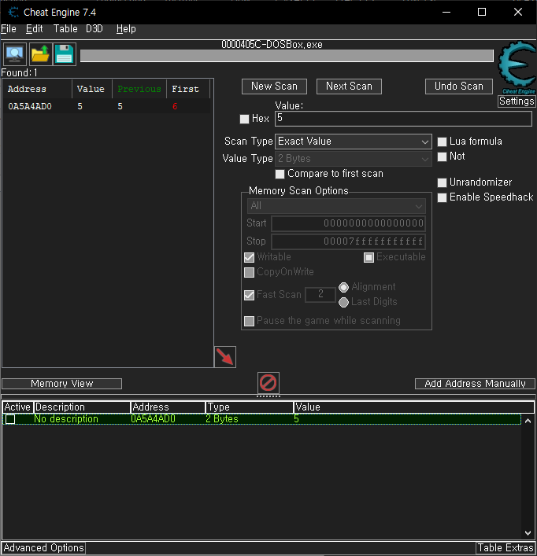
Task: Click the open folder load table icon
Action: pyautogui.click(x=40, y=54)
